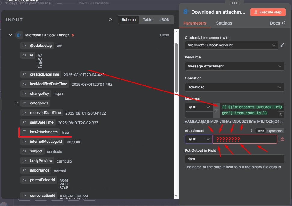Click the Message expression input field
This screenshot has height=206, width=292.
252,110
